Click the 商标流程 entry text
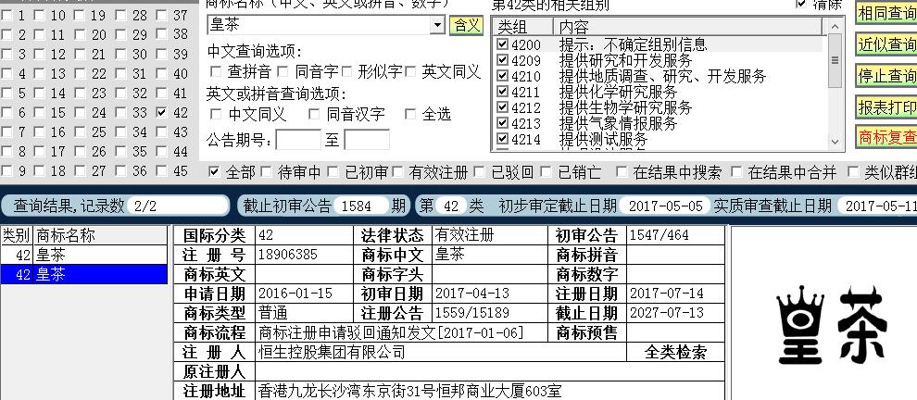This screenshot has width=917, height=400. coord(391,332)
